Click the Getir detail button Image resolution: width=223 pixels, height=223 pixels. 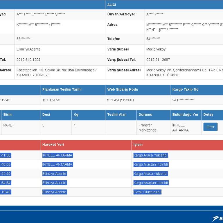tap(210, 127)
